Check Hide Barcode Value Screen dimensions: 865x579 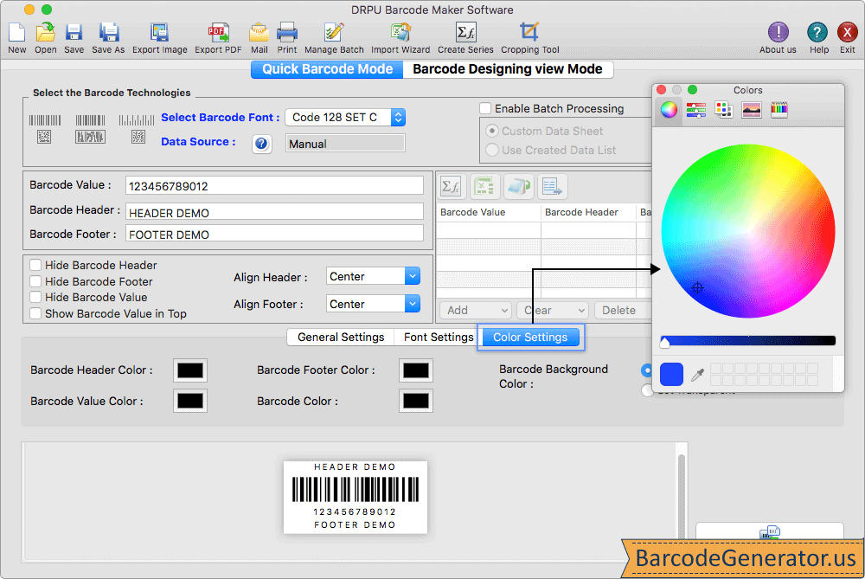[x=35, y=298]
